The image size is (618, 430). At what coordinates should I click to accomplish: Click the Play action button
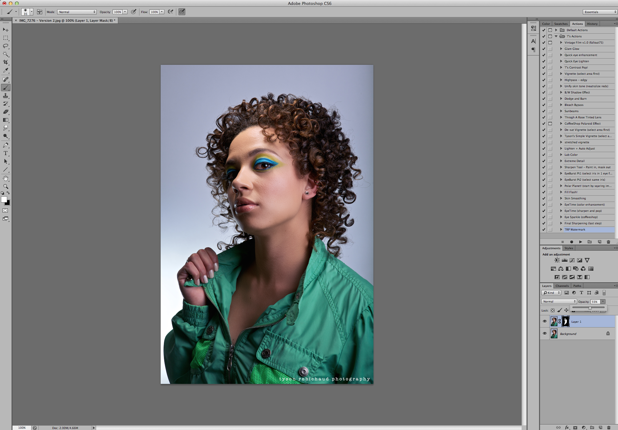pyautogui.click(x=580, y=242)
